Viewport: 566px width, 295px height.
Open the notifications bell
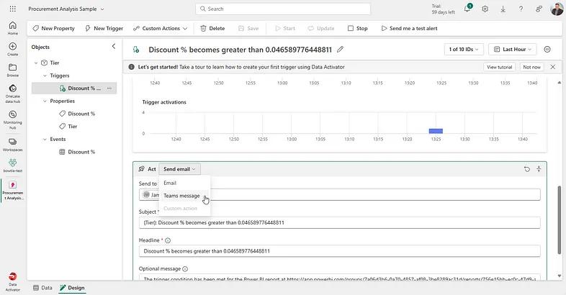tap(467, 9)
